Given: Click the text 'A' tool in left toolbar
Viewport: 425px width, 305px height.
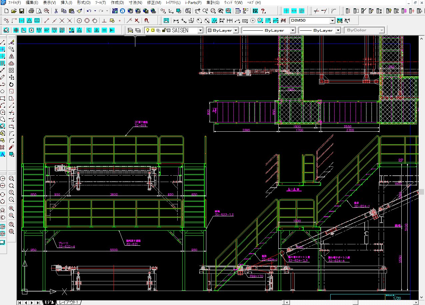Looking at the screenshot, I should pos(2,154).
